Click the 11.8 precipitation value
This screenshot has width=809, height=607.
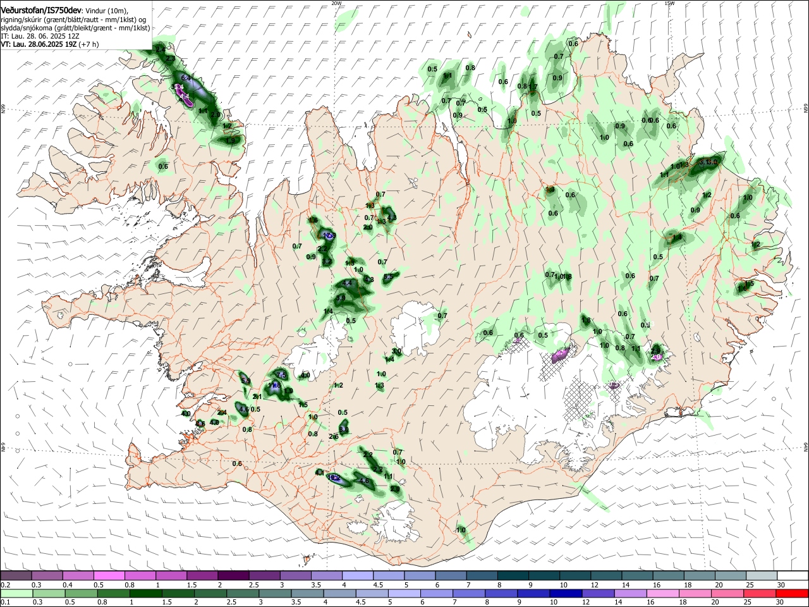(274, 386)
